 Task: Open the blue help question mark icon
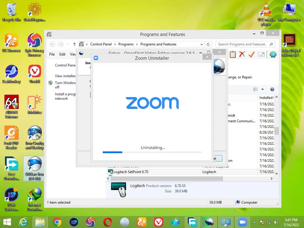[272, 89]
